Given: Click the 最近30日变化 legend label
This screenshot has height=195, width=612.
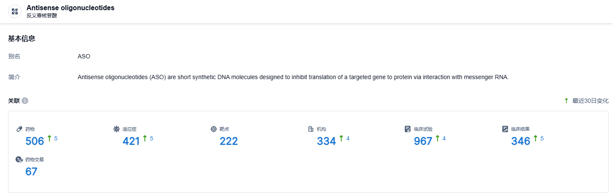Looking at the screenshot, I should 590,101.
